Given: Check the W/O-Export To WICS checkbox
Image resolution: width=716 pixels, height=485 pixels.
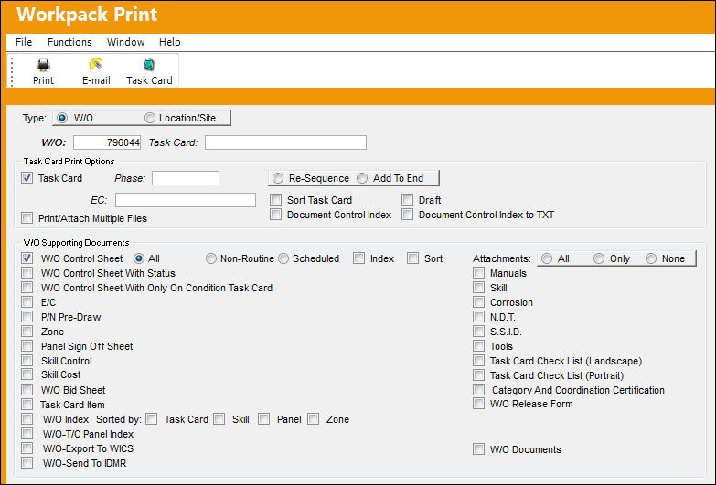Looking at the screenshot, I should click(x=27, y=448).
